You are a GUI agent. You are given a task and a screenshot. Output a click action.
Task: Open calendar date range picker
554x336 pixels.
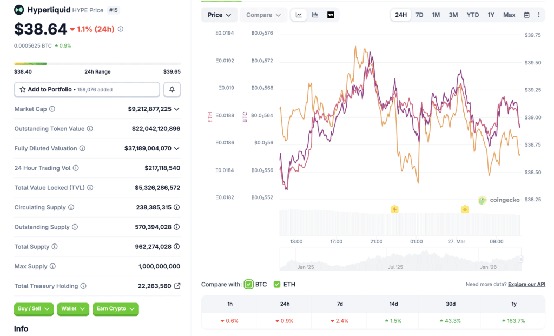(526, 15)
